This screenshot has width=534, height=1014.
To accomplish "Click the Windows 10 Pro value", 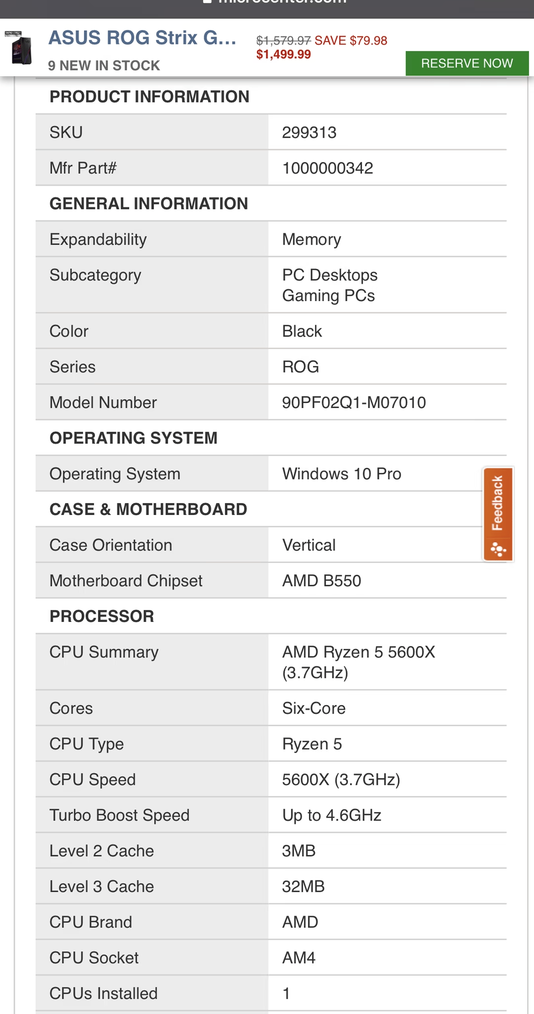I will (342, 474).
